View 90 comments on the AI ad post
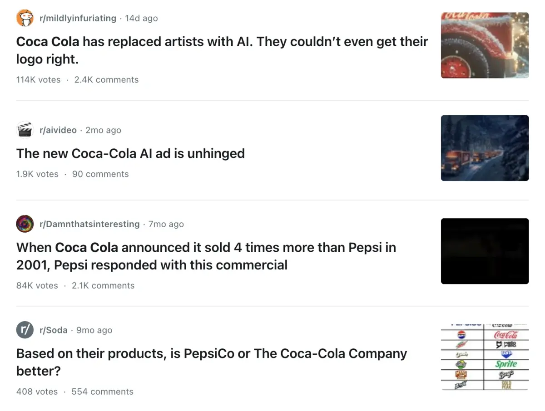The image size is (545, 411). [100, 174]
